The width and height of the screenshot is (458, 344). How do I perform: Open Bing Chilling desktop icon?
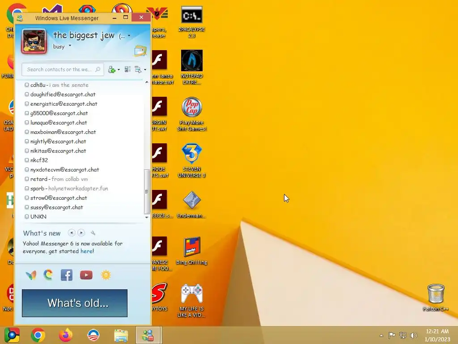191,251
